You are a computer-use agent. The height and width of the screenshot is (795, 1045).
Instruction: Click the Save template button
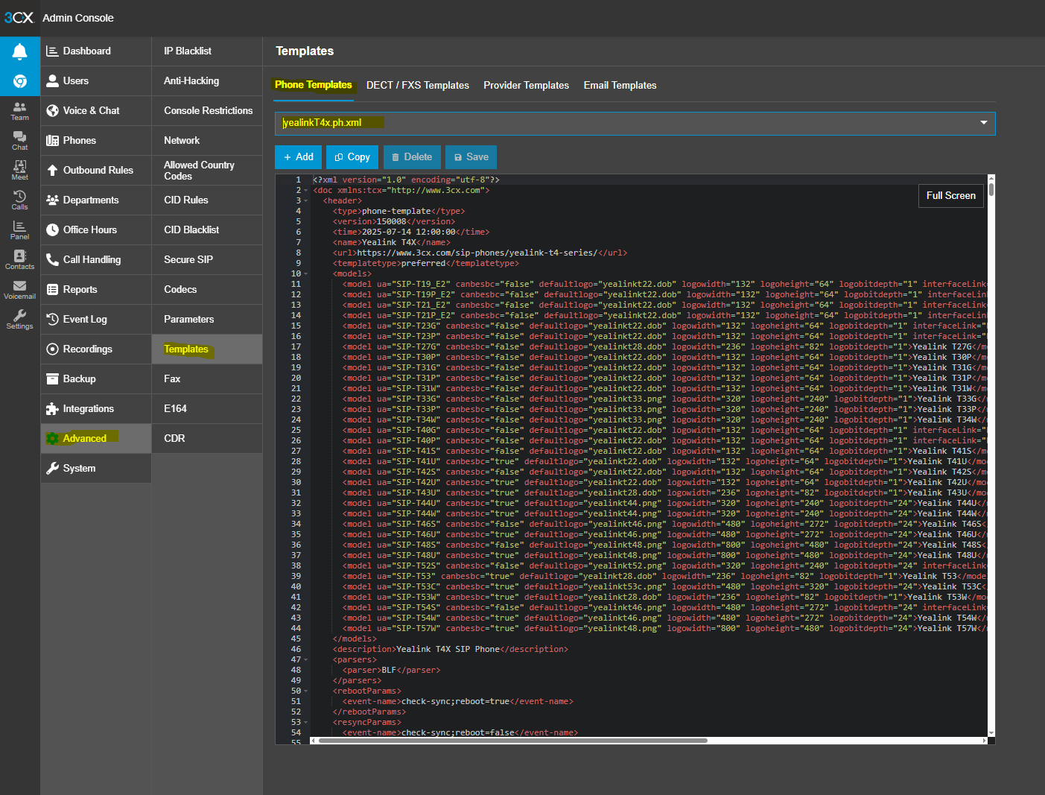(x=471, y=157)
